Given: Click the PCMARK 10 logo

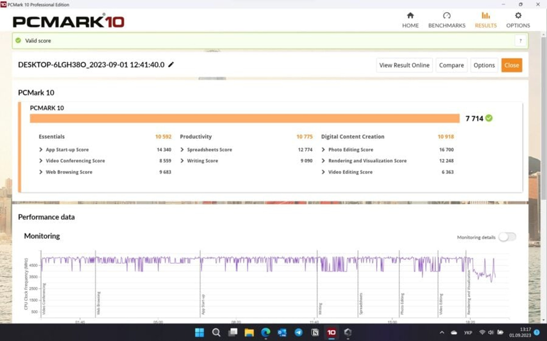Looking at the screenshot, I should coord(68,21).
